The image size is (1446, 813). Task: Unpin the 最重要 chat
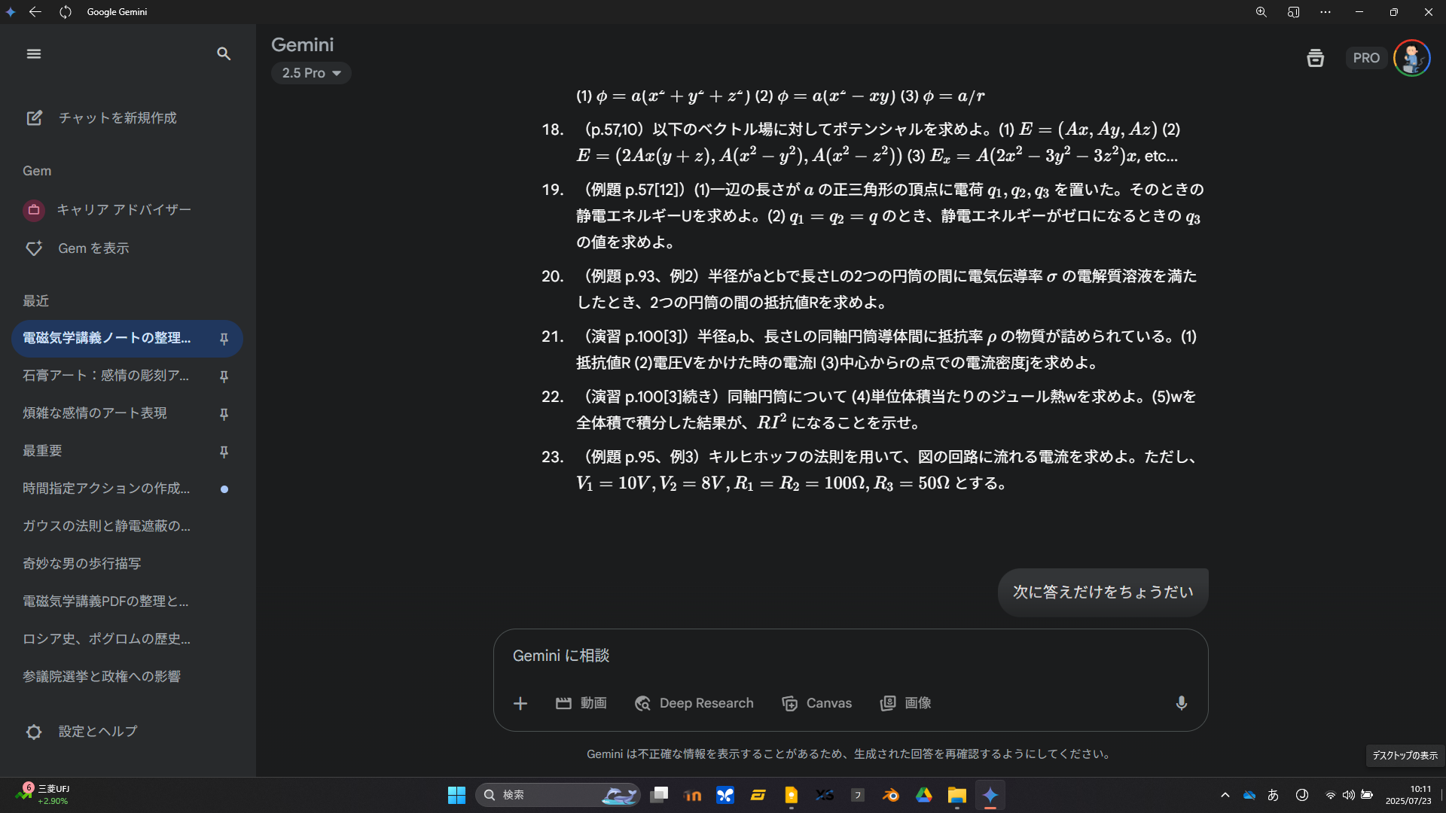pyautogui.click(x=224, y=452)
